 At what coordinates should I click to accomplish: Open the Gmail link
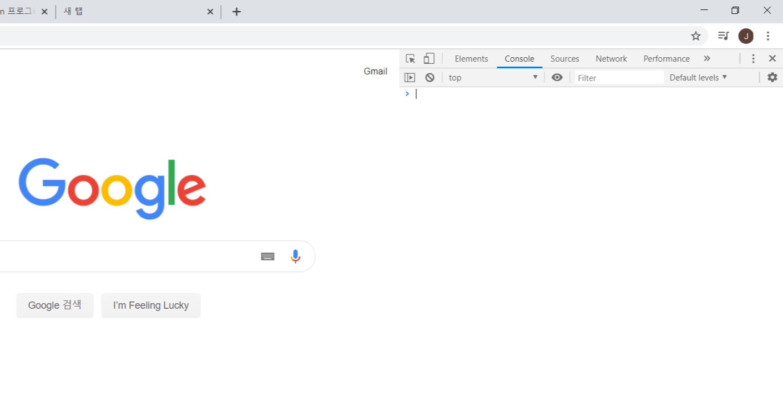[376, 71]
